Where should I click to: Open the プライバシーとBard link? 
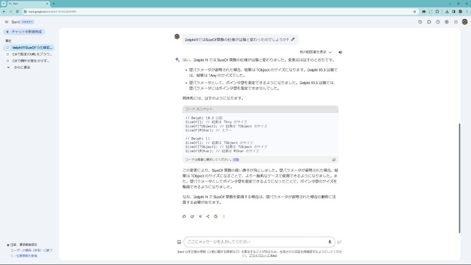(x=263, y=256)
